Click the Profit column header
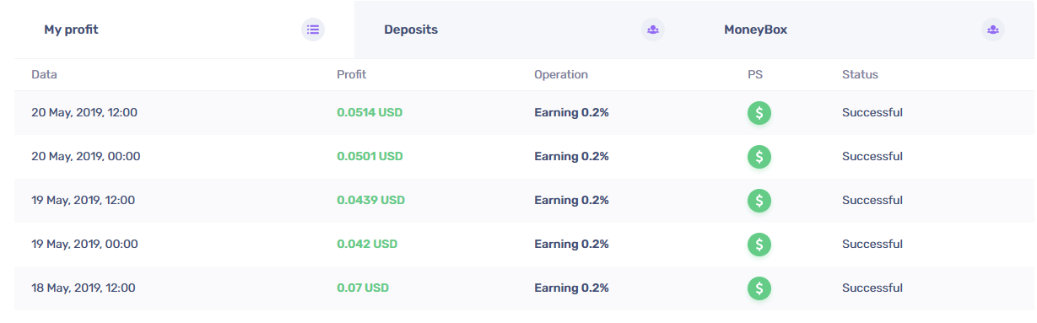Screen dimensions: 1037x323 (352, 74)
